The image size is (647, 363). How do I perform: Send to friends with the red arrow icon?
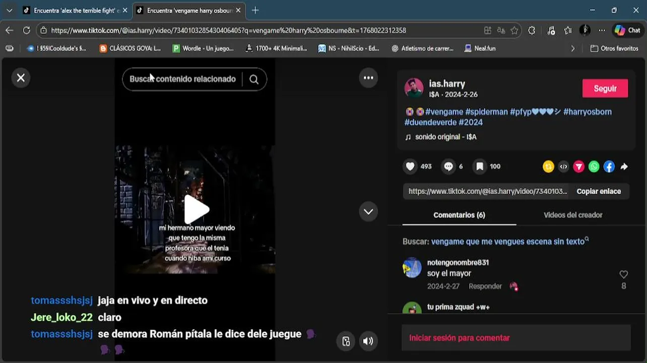[x=578, y=167]
